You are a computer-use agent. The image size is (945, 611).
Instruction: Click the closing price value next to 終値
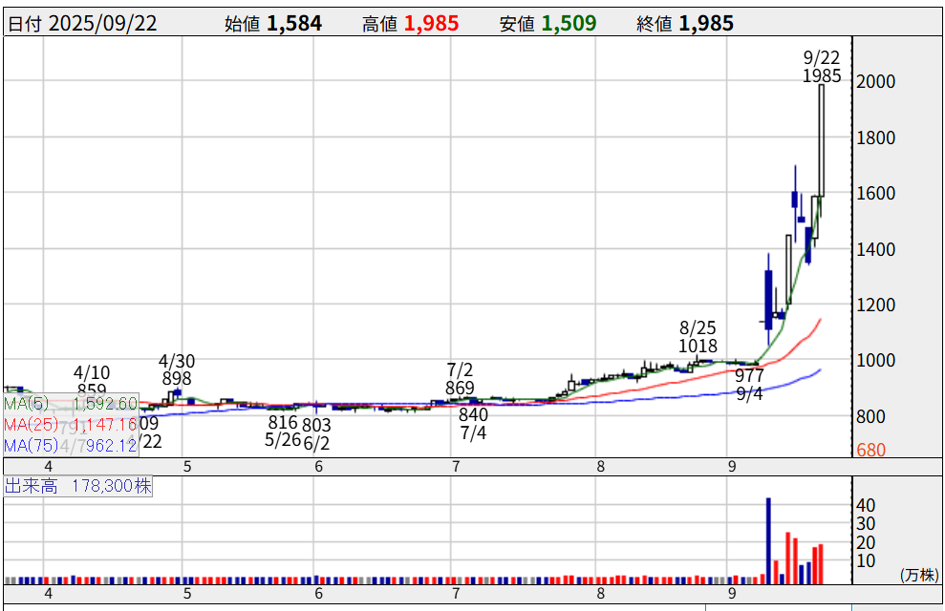(706, 24)
